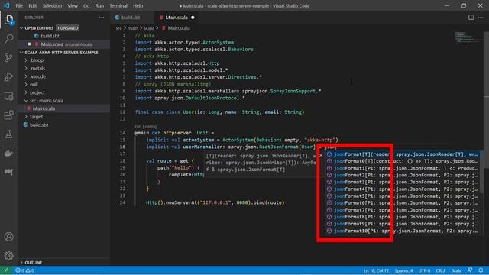Expand the .vscode folder
The width and height of the screenshot is (489, 275).
(x=37, y=76)
